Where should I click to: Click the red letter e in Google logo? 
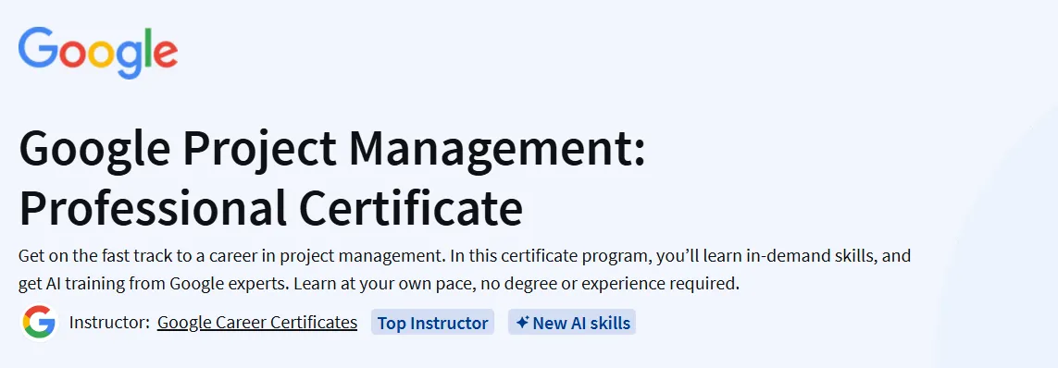tap(166, 54)
